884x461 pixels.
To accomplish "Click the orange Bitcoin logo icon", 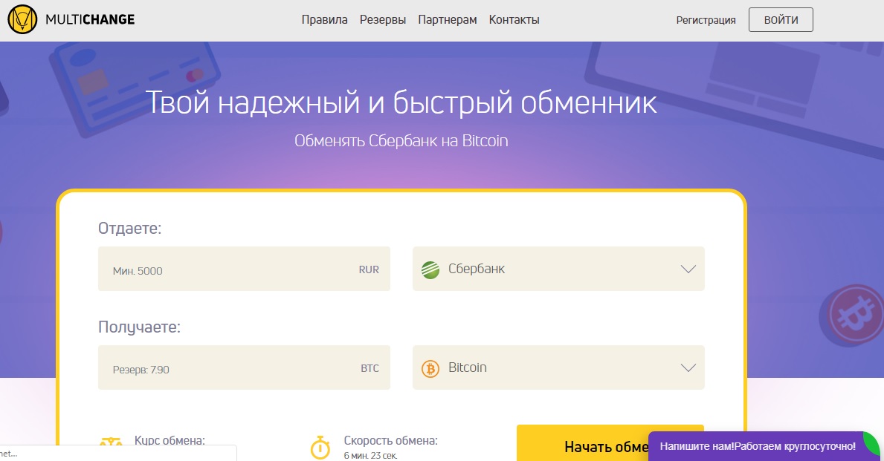I will tap(430, 368).
